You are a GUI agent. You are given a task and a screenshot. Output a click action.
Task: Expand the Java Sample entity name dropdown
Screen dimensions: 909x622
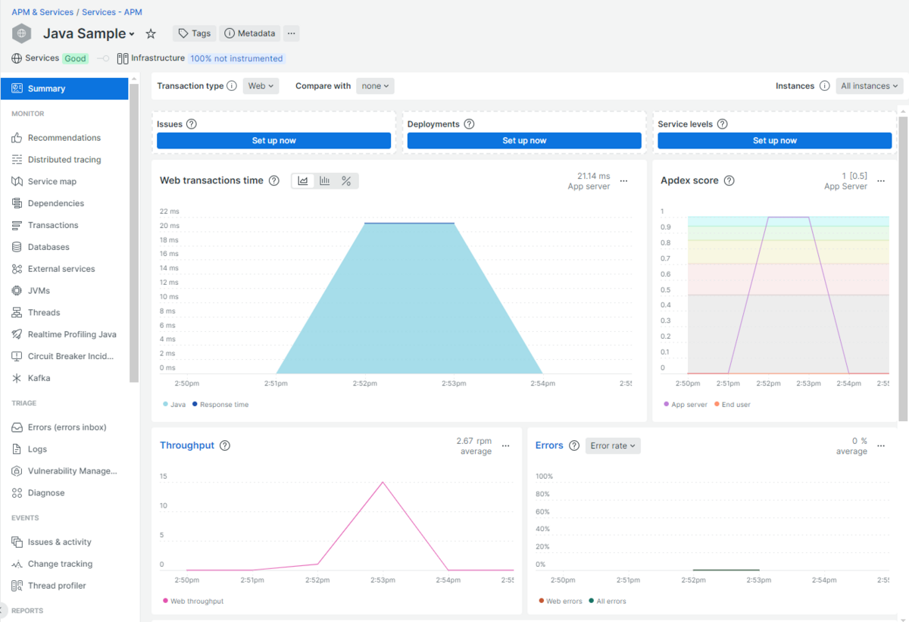coord(131,34)
